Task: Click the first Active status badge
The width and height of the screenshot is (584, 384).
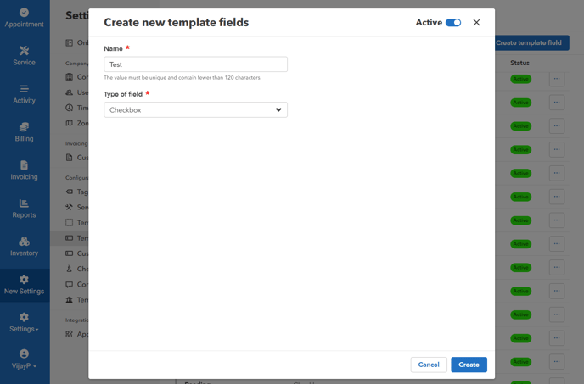Action: pyautogui.click(x=519, y=79)
